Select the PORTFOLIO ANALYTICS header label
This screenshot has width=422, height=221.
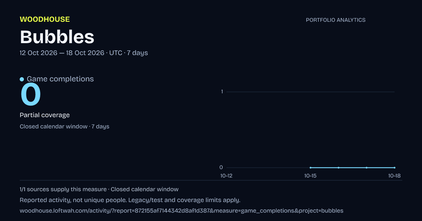pyautogui.click(x=335, y=20)
